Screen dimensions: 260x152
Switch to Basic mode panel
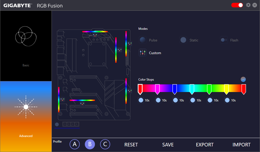point(26,46)
